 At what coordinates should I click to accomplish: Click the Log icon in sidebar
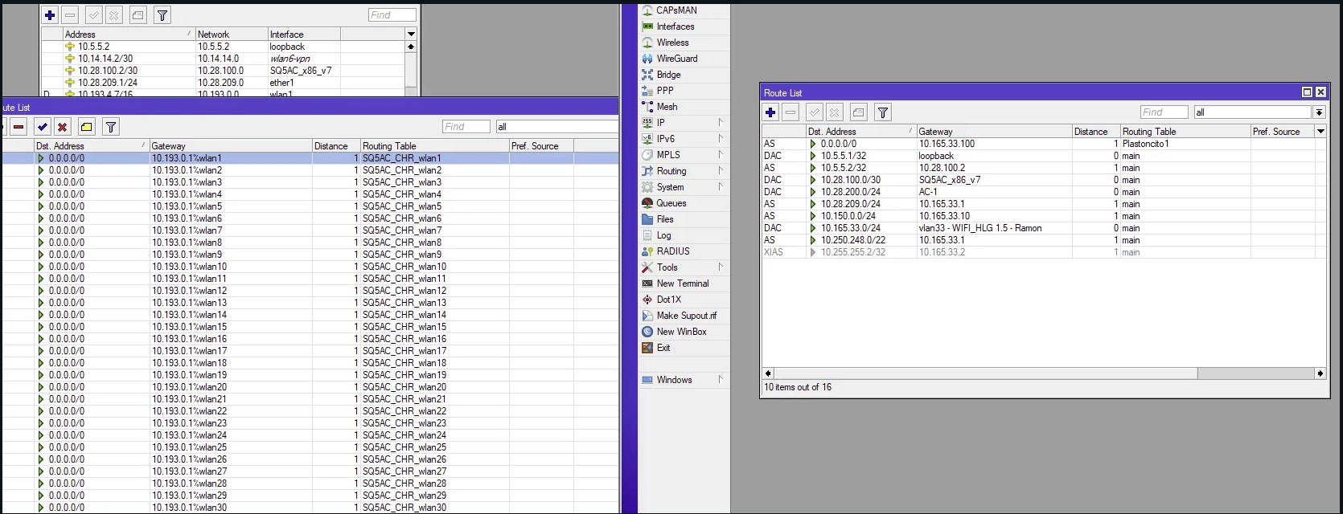coord(647,235)
